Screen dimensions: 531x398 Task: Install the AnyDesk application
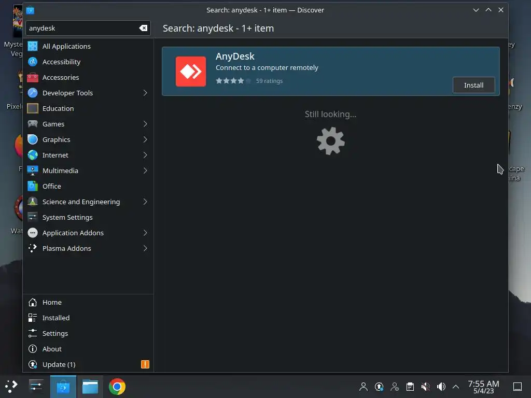473,85
